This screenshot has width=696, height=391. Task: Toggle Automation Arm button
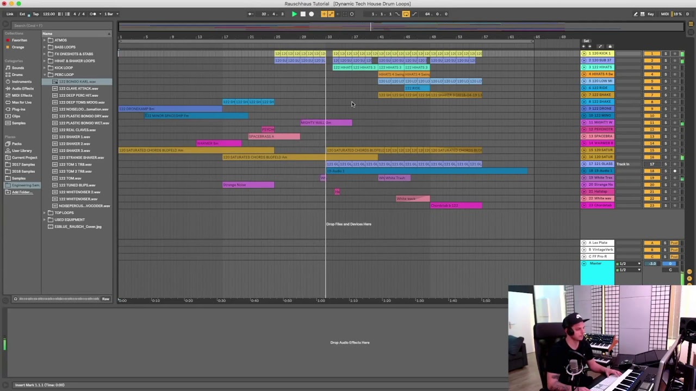click(331, 14)
